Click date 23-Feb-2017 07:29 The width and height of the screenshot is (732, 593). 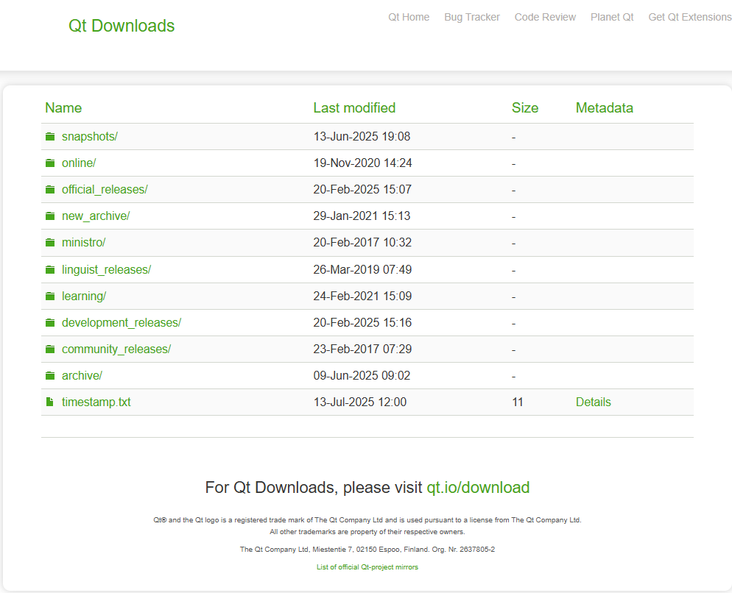pos(362,349)
